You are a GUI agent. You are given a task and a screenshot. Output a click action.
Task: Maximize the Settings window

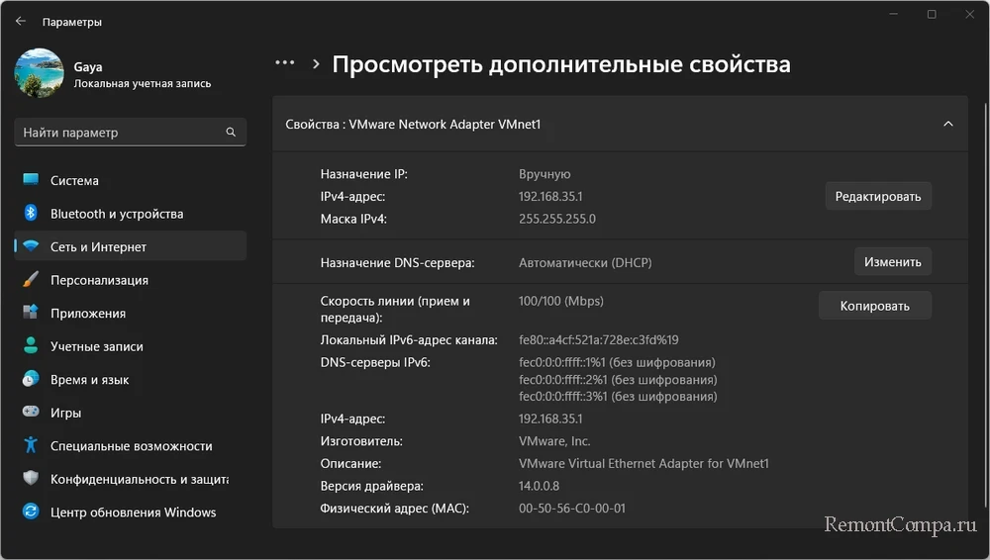(932, 14)
